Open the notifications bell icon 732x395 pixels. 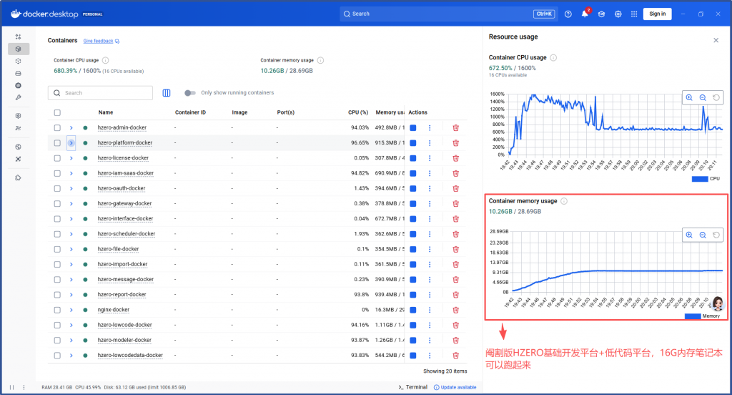point(585,14)
